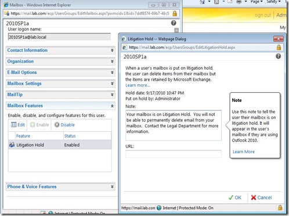This screenshot has width=289, height=216.
Task: Click the URL input field
Action: [x=174, y=154]
